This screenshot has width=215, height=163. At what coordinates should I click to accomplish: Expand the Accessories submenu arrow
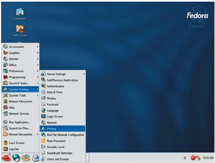click(x=37, y=47)
